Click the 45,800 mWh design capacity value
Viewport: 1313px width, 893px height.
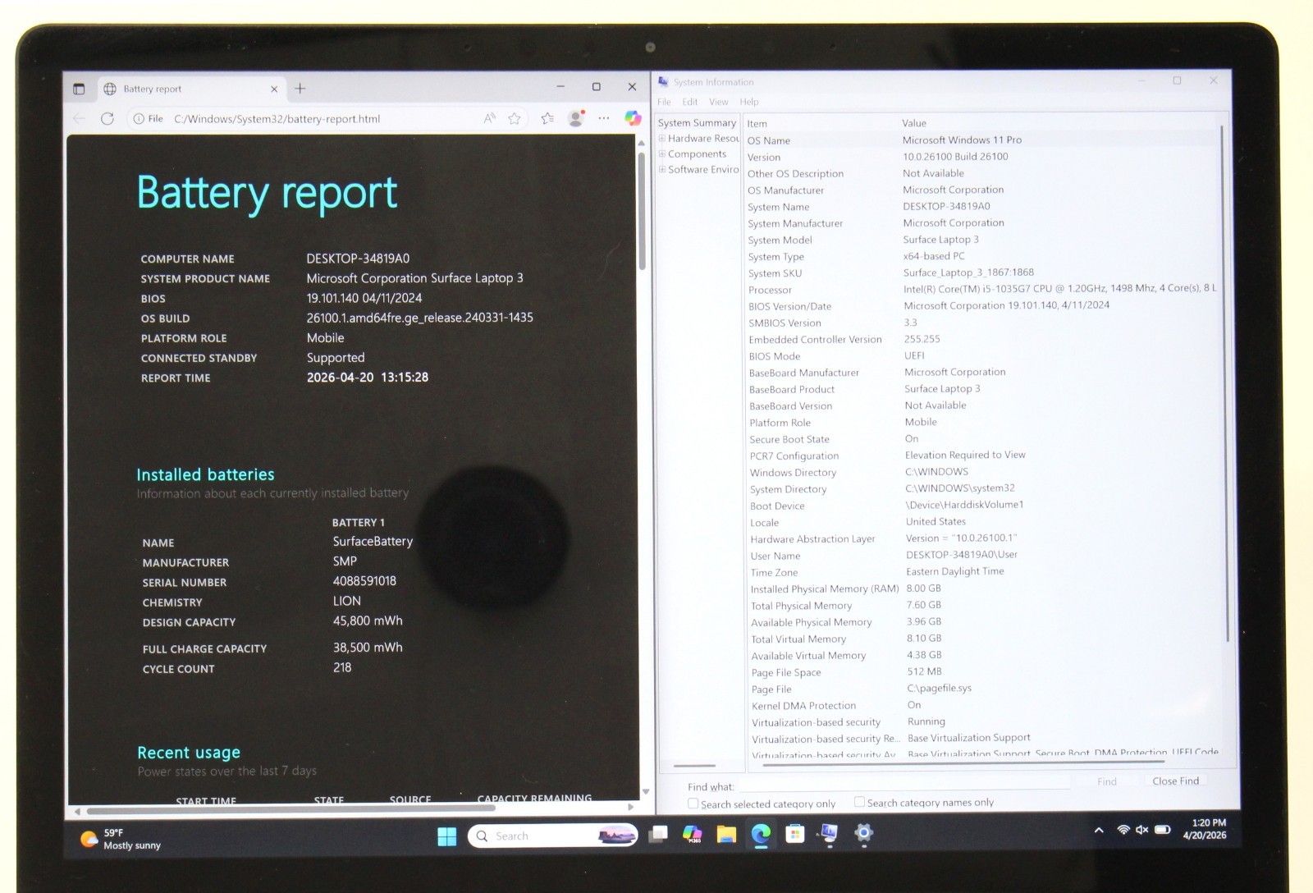coord(368,621)
